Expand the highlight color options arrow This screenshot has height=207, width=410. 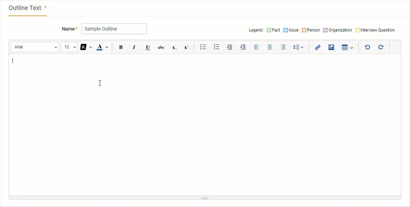click(x=90, y=47)
